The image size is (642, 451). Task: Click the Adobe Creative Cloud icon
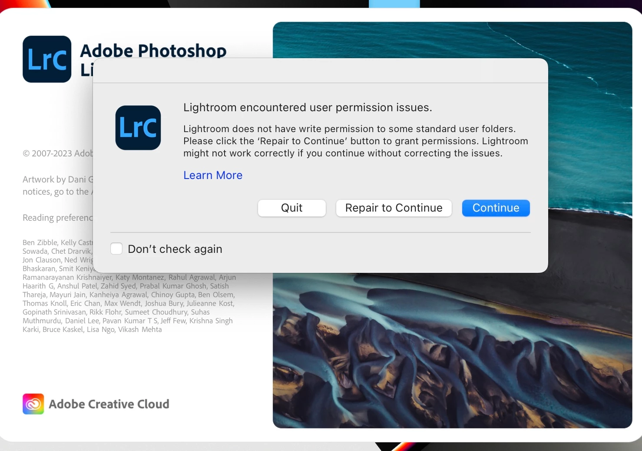click(x=33, y=404)
